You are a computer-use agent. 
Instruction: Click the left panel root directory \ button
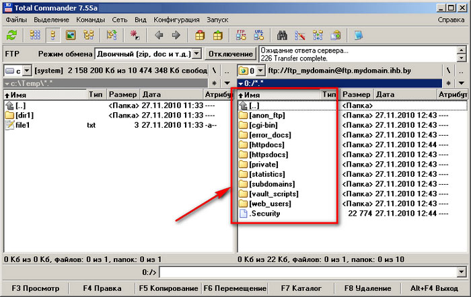[x=214, y=71]
